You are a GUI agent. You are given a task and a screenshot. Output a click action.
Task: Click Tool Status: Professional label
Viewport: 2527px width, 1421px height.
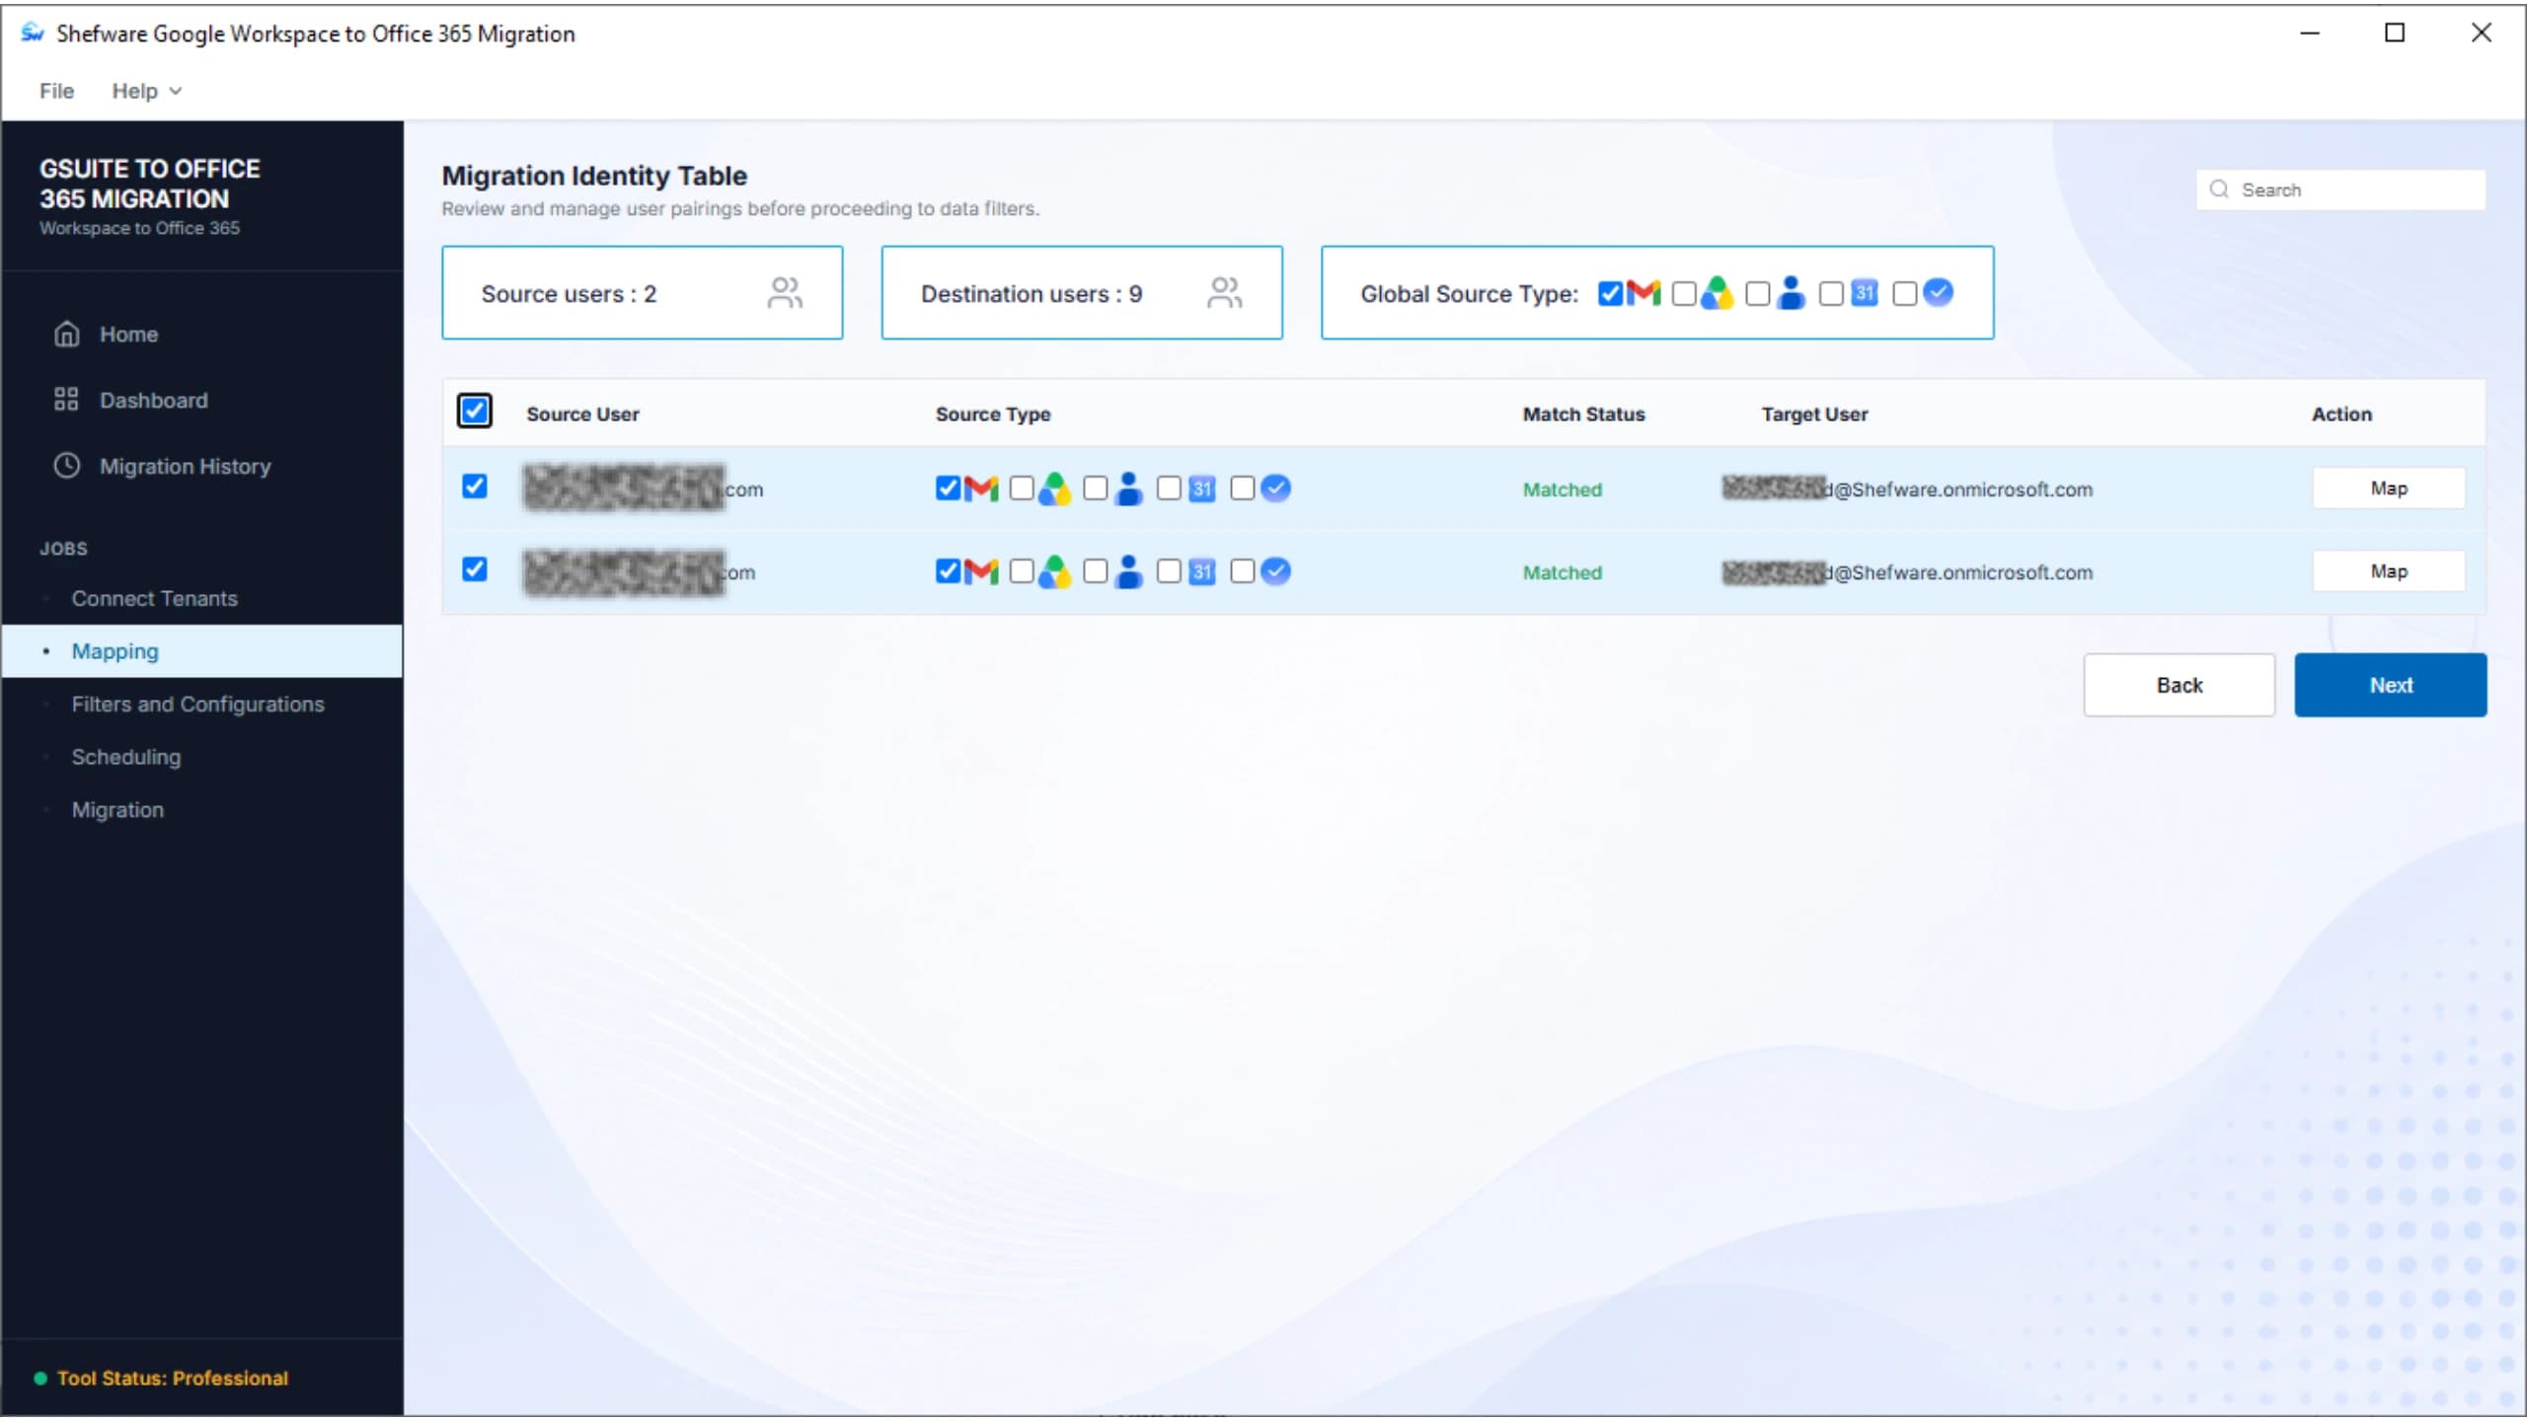coord(173,1378)
